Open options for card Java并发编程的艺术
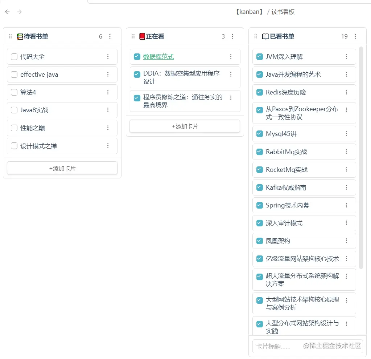Viewport: 371px width, 359px height. [346, 74]
